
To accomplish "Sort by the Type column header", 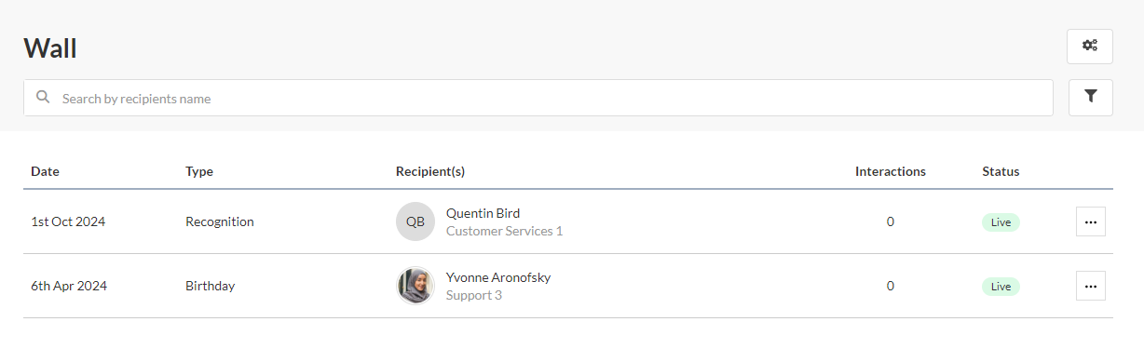I will 199,171.
